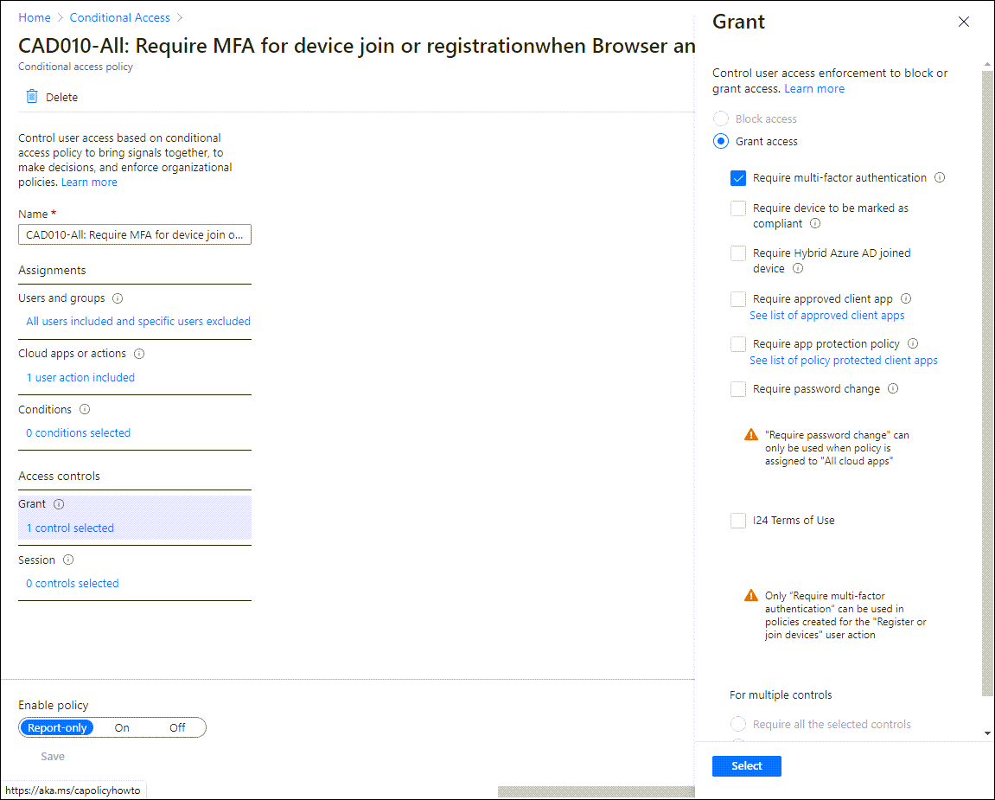This screenshot has height=800, width=995.
Task: Click info icon next to Grant heading
Action: (x=59, y=504)
